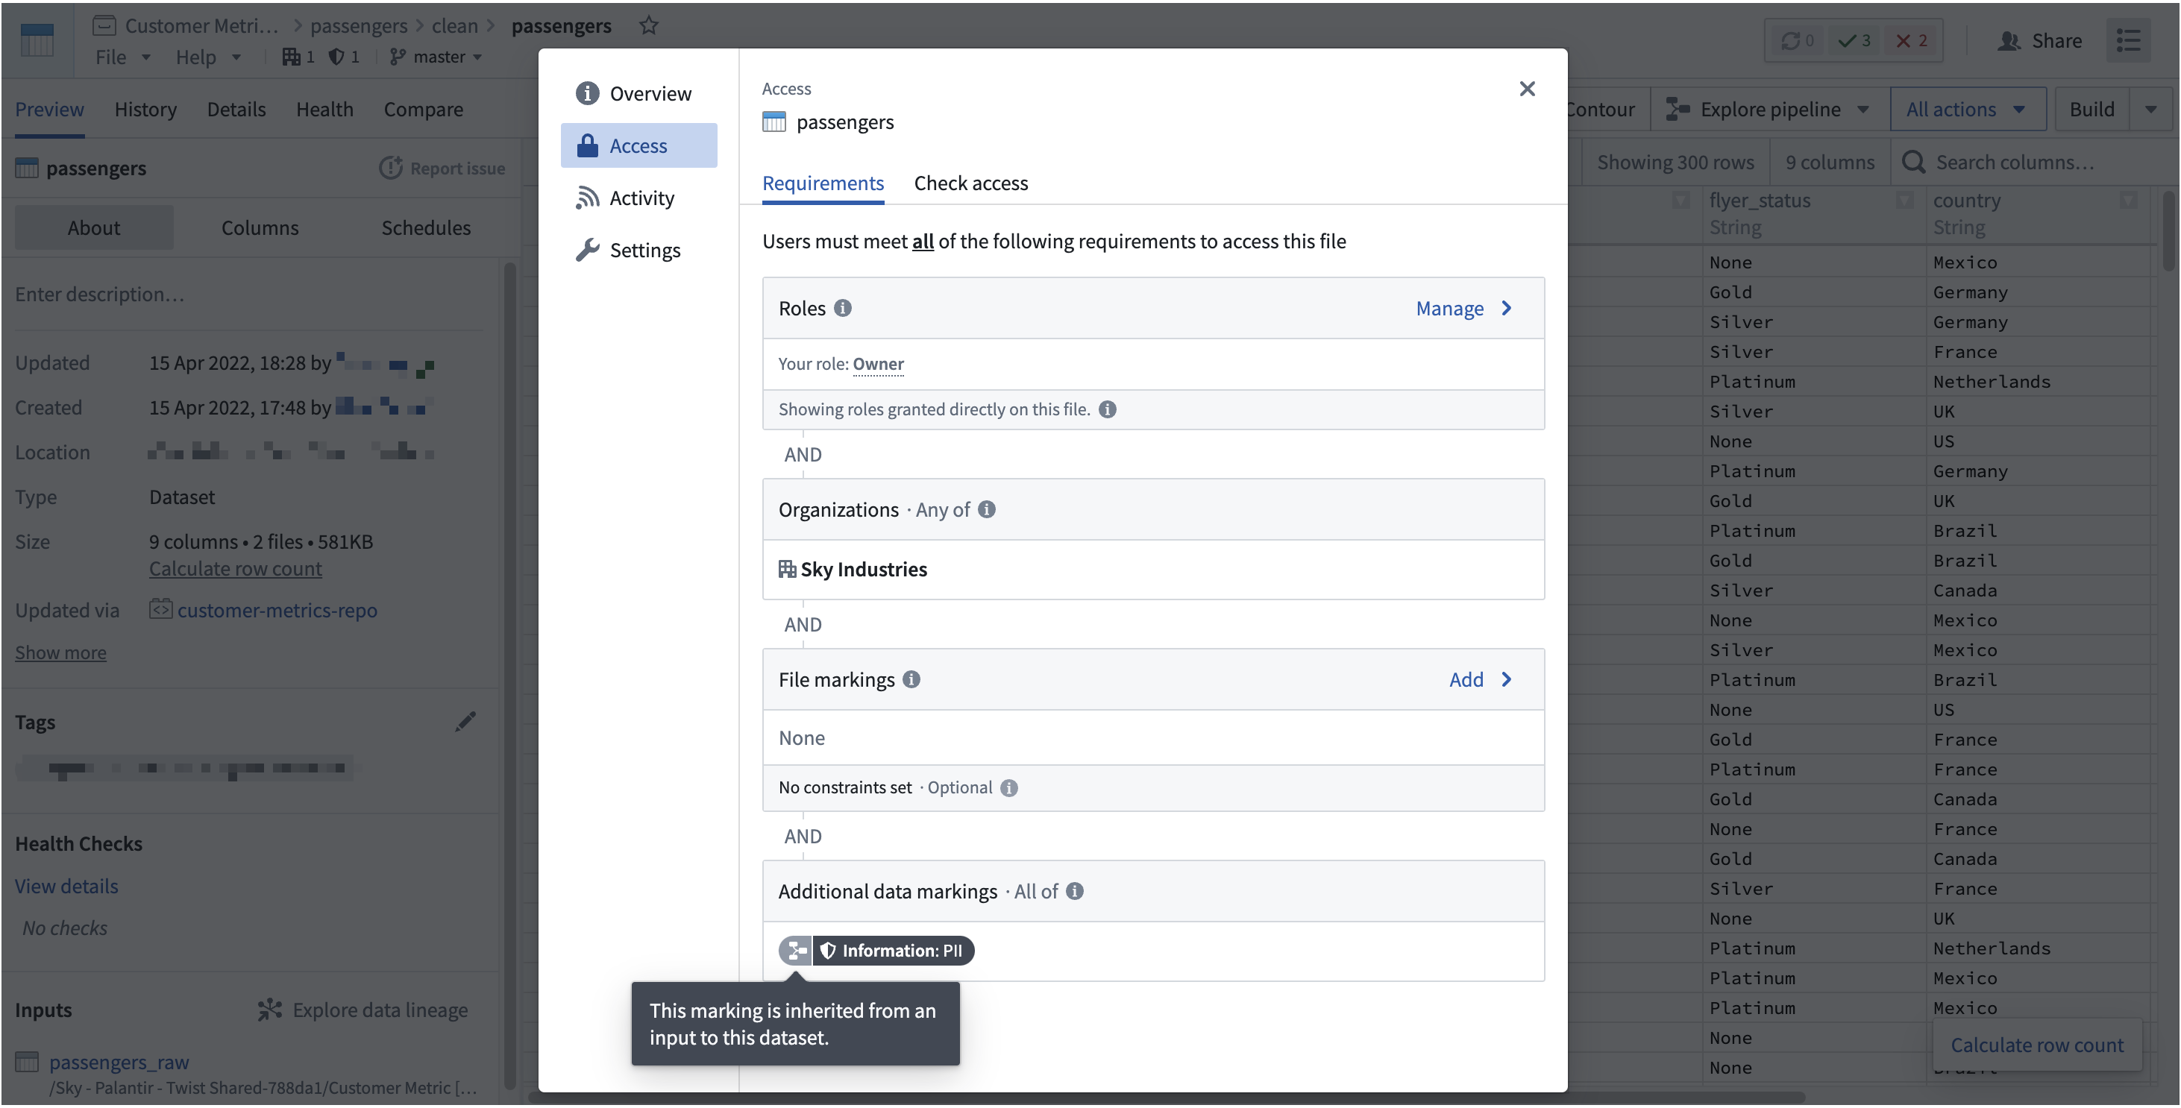This screenshot has width=2181, height=1108.
Task: Click Add link for File markings
Action: click(x=1480, y=680)
